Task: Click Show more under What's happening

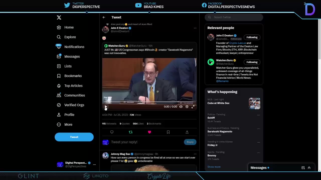Action: coord(214,167)
